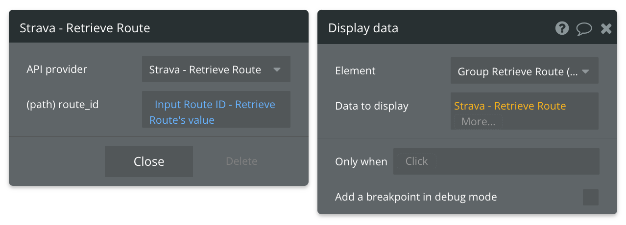Click the Only when condition field
This screenshot has width=626, height=225.
coord(496,161)
